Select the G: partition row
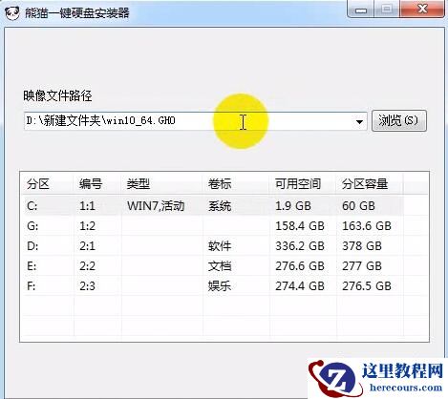Viewport: 448px width, 399px height. (213, 226)
